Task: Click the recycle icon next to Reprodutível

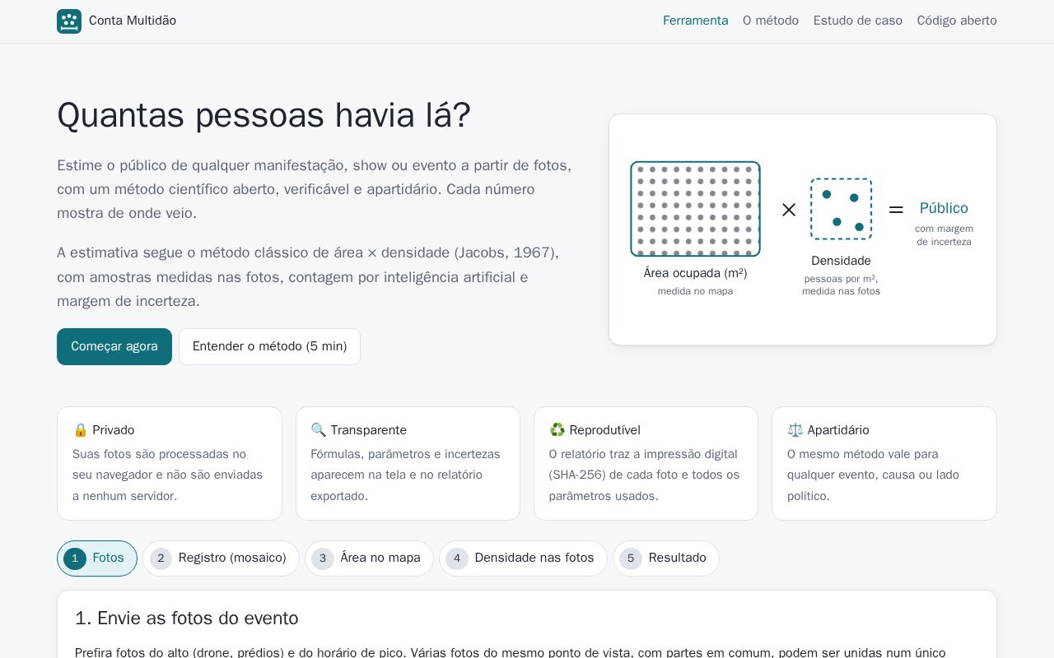Action: 557,430
